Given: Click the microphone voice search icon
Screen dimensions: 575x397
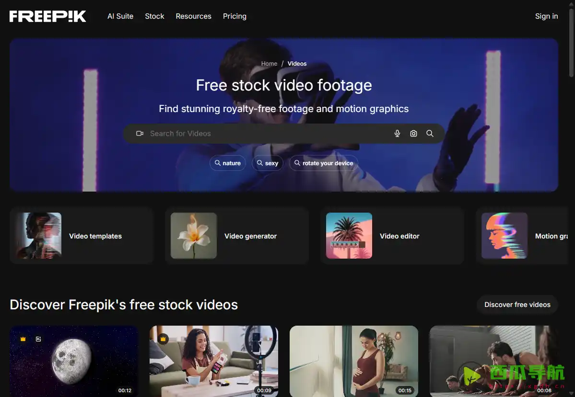Looking at the screenshot, I should coord(397,134).
